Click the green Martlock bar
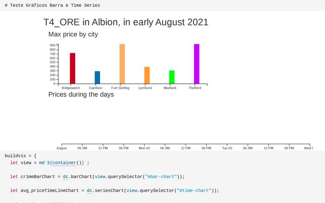This screenshot has width=325, height=203. tap(172, 77)
